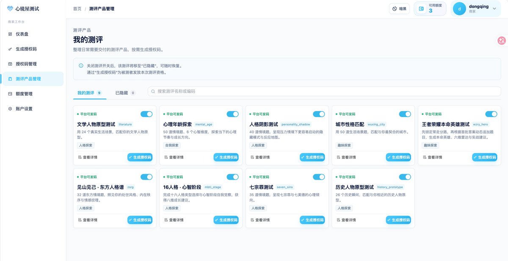Click the 首页 breadcrumb link

point(77,8)
